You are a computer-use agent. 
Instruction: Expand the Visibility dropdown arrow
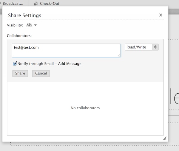tap(36, 25)
